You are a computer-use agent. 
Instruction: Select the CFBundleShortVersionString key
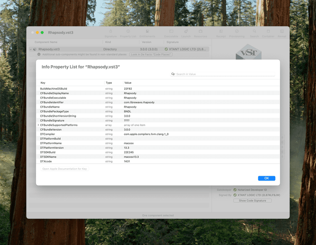[58, 116]
